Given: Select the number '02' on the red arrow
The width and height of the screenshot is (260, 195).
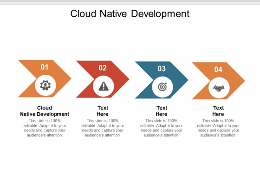Looking at the screenshot, I should click(x=103, y=68).
